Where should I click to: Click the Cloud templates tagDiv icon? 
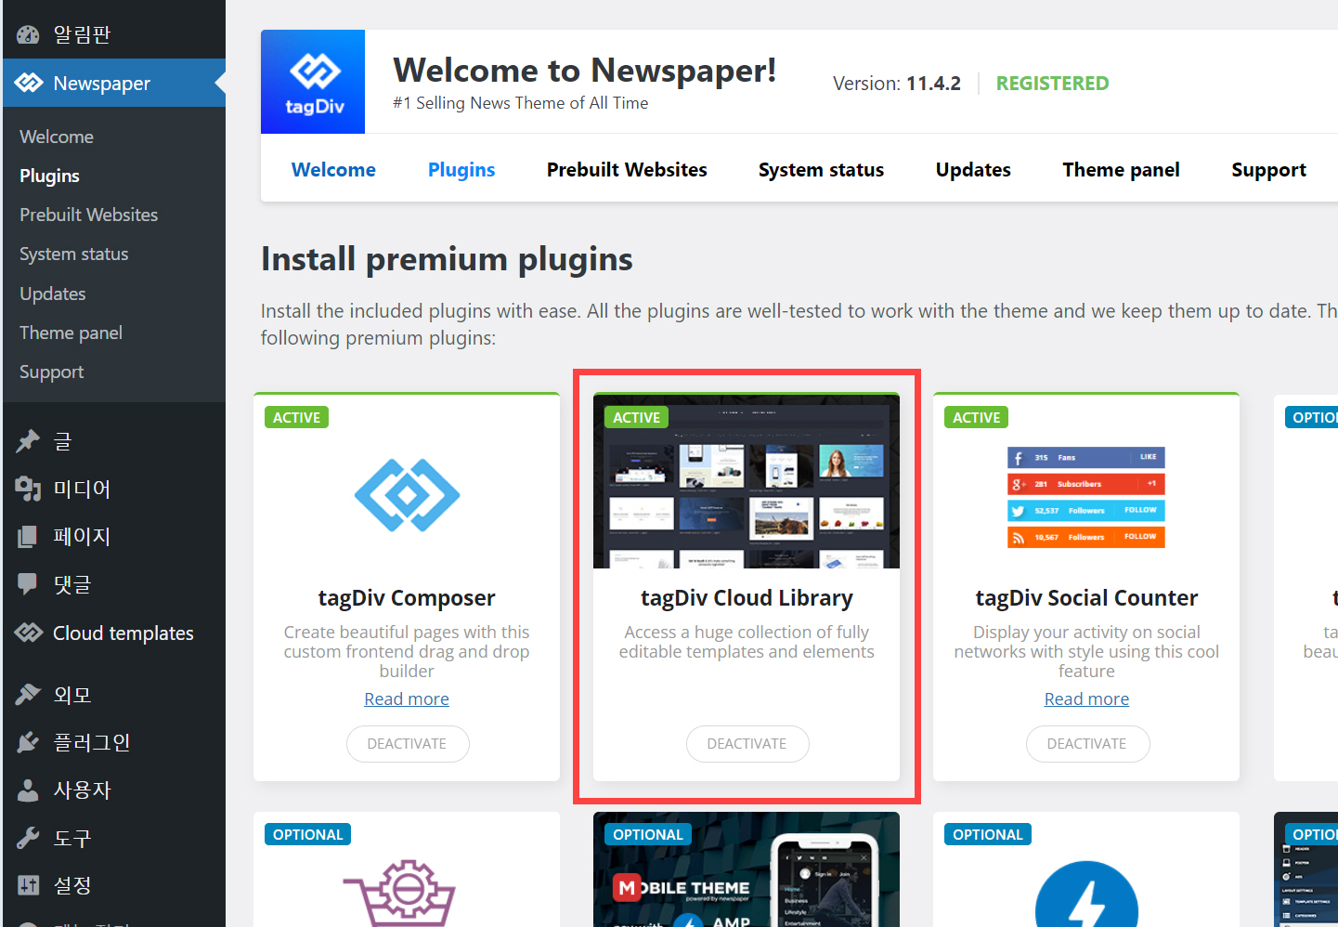29,633
